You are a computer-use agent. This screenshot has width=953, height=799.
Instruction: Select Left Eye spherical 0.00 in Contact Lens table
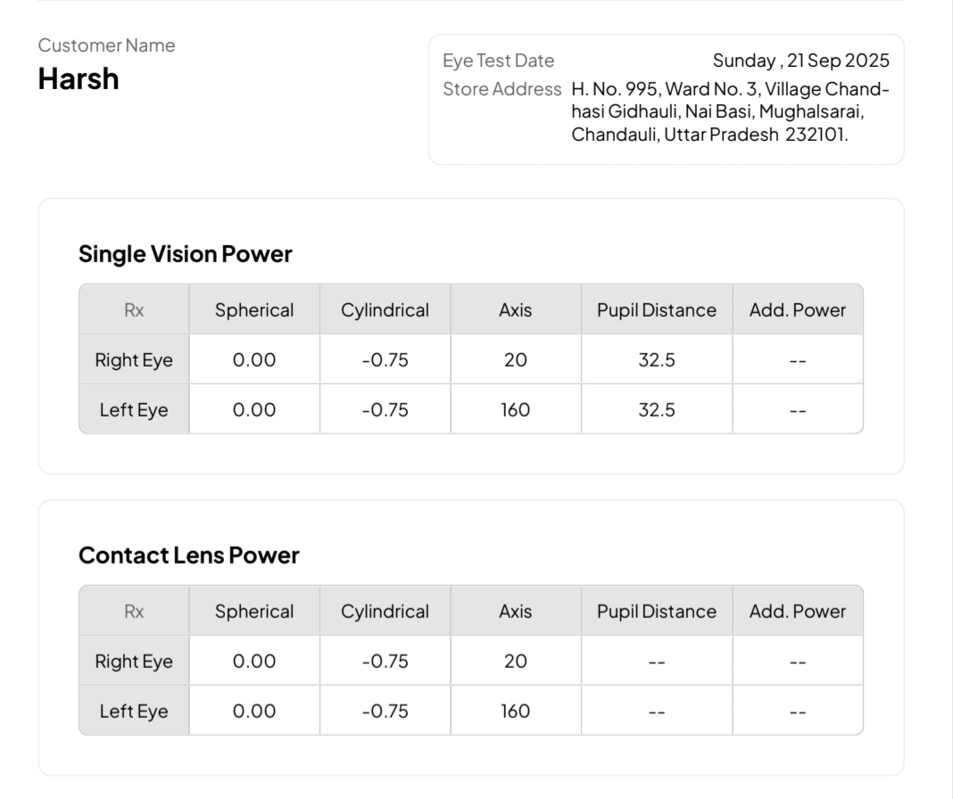254,711
